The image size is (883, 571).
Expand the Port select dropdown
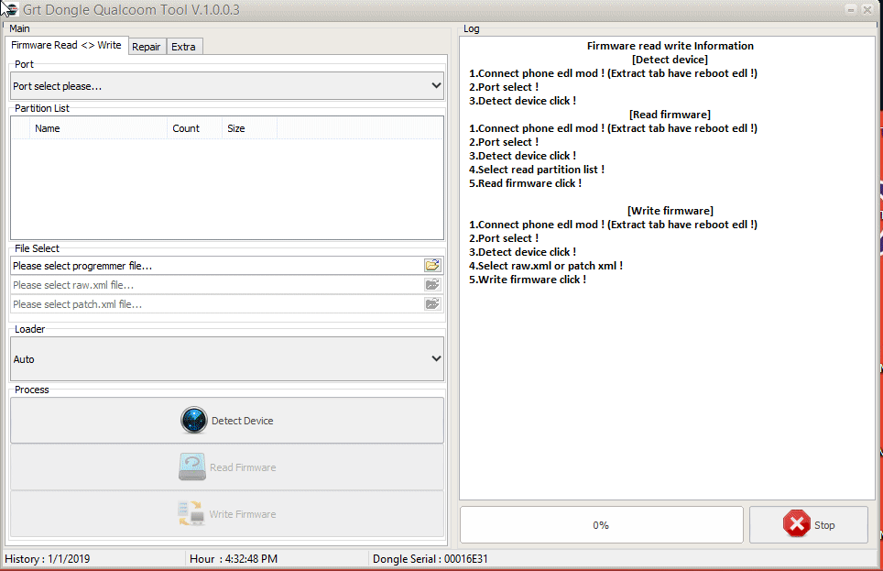[x=227, y=85]
